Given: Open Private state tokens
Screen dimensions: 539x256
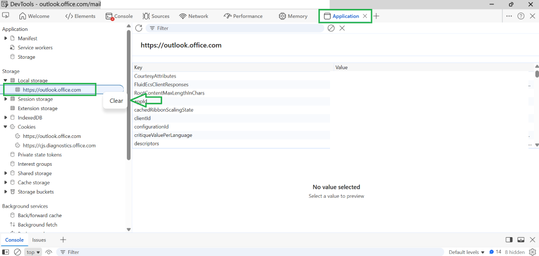Looking at the screenshot, I should [40, 155].
